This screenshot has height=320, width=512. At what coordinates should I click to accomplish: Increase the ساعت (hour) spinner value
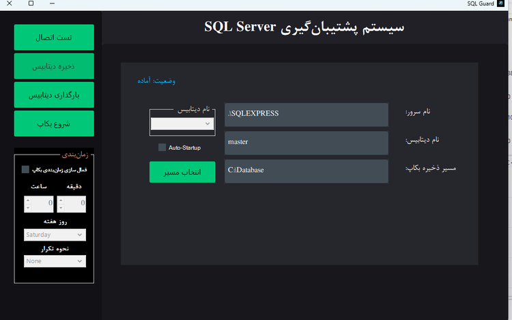pyautogui.click(x=28, y=200)
